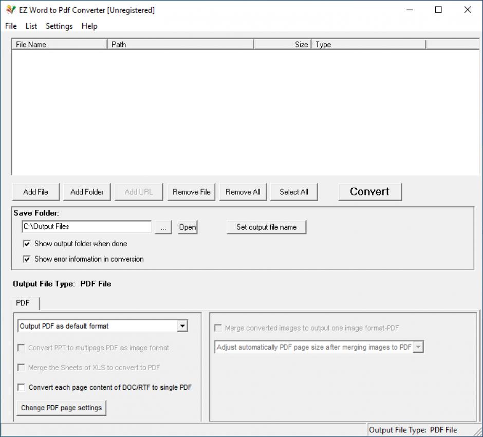Click the EZ Word to Pdf app icon
483x437 pixels.
11,10
